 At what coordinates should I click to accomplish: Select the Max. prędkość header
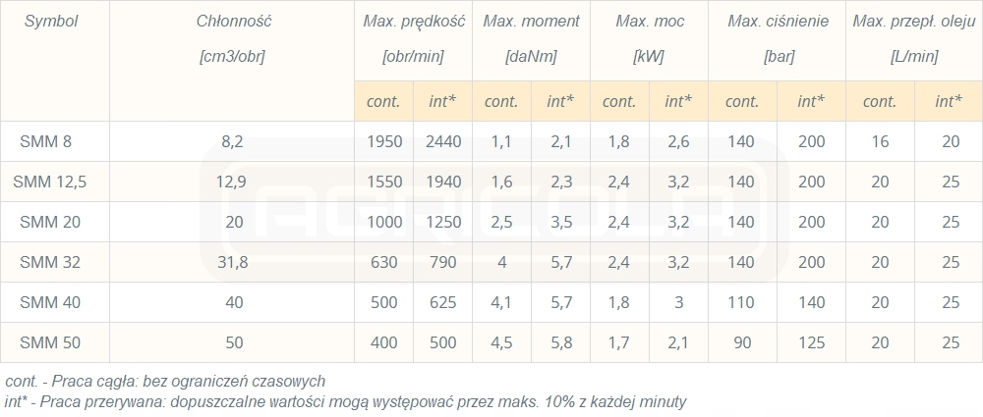click(413, 21)
